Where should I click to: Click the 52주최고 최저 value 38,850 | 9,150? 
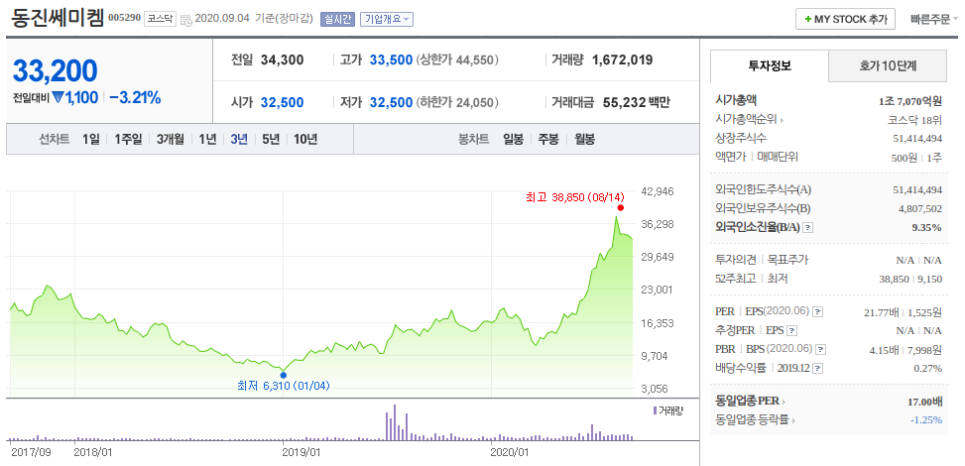click(x=910, y=279)
